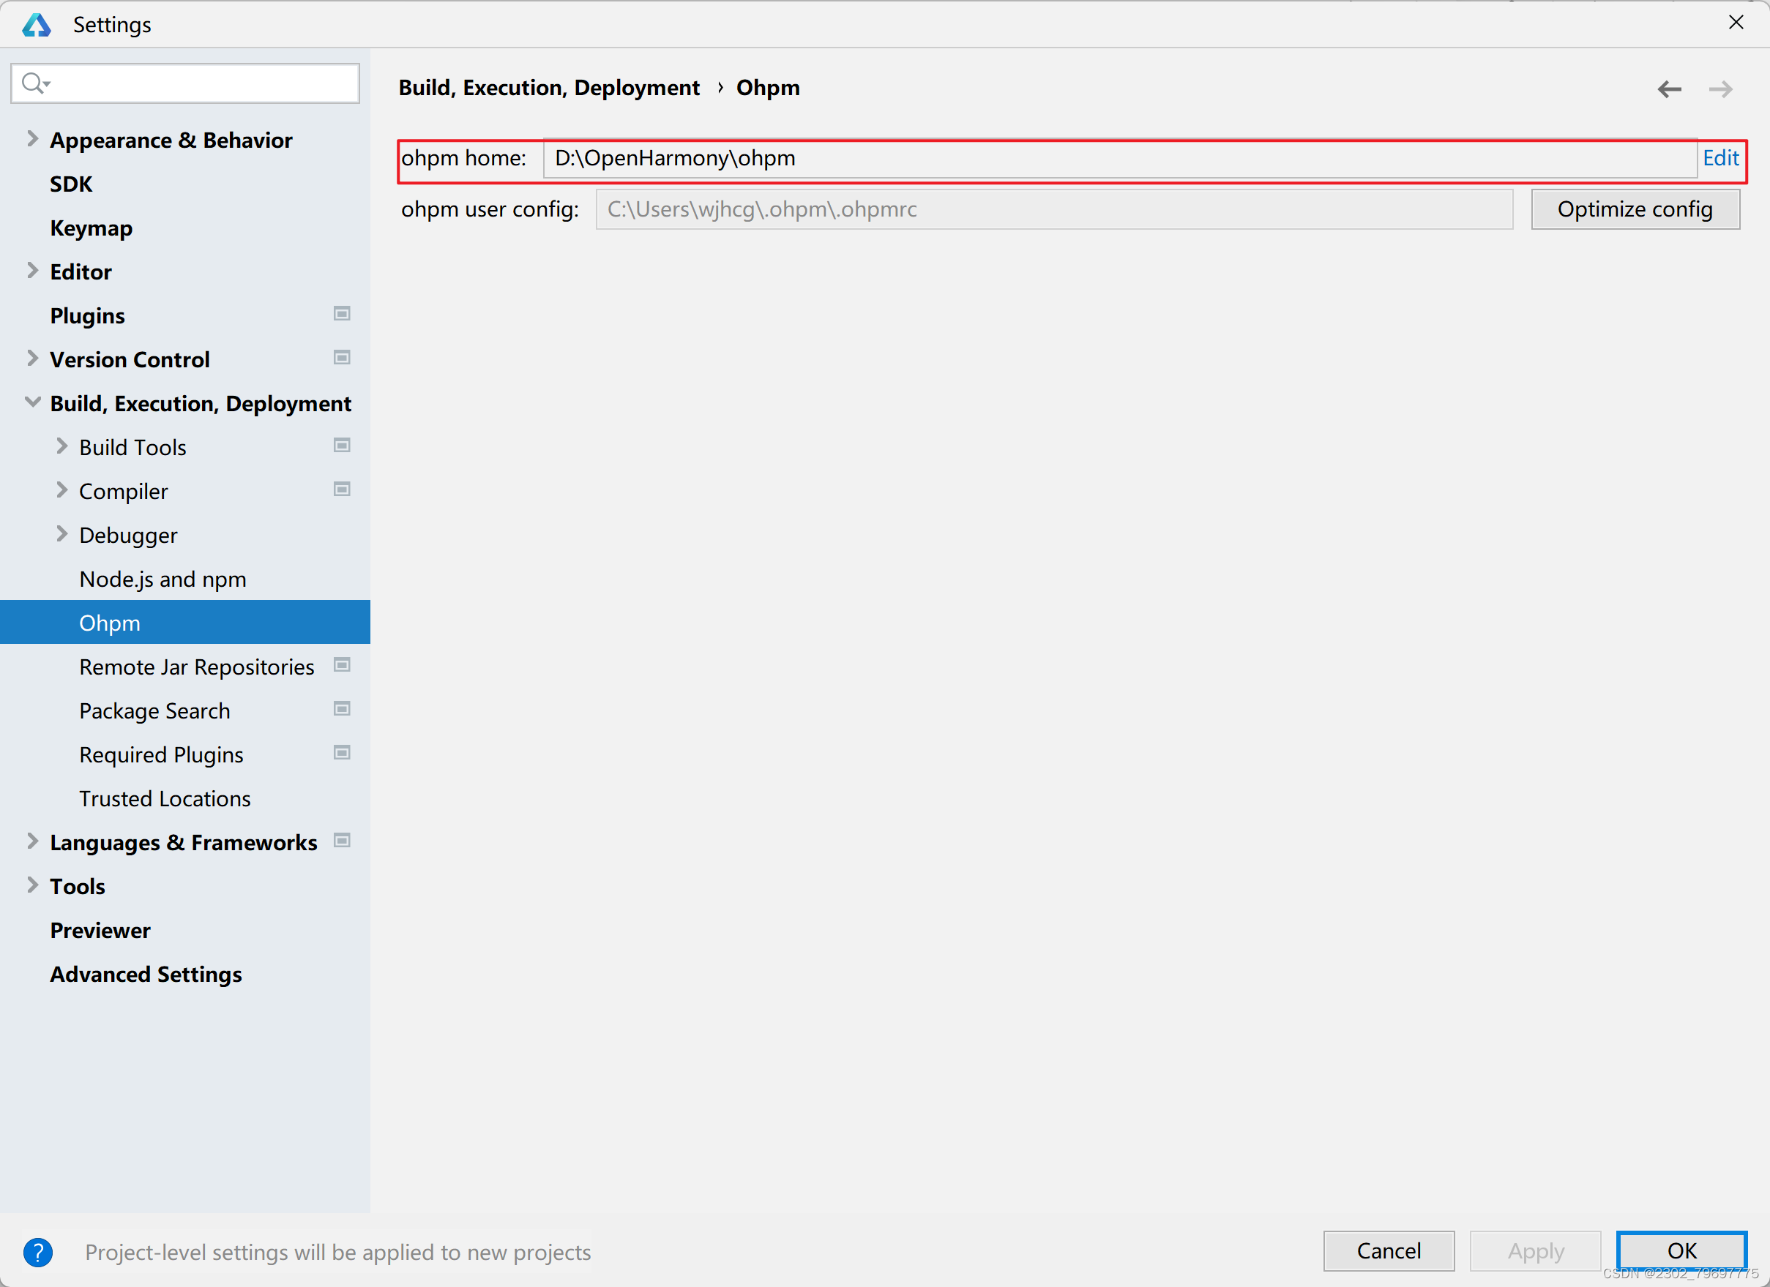Select Node.js and npm settings

pos(163,579)
